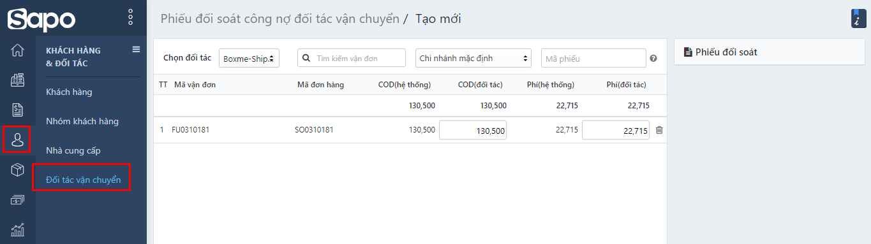Open Nhóm khách hàng menu item

point(82,121)
